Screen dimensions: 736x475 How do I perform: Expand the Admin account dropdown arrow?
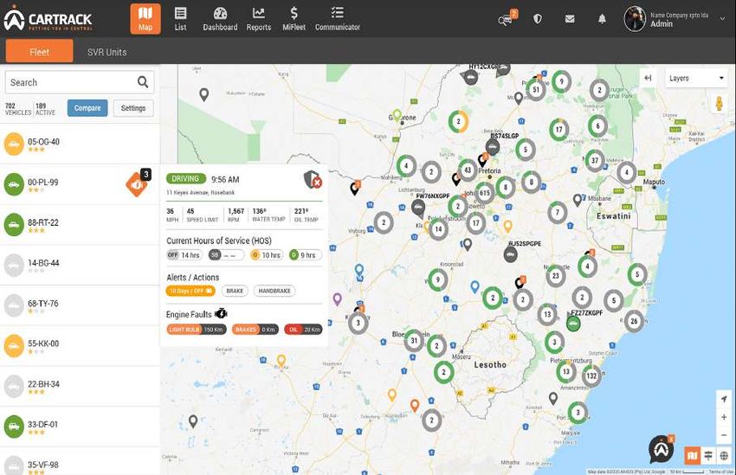[722, 19]
